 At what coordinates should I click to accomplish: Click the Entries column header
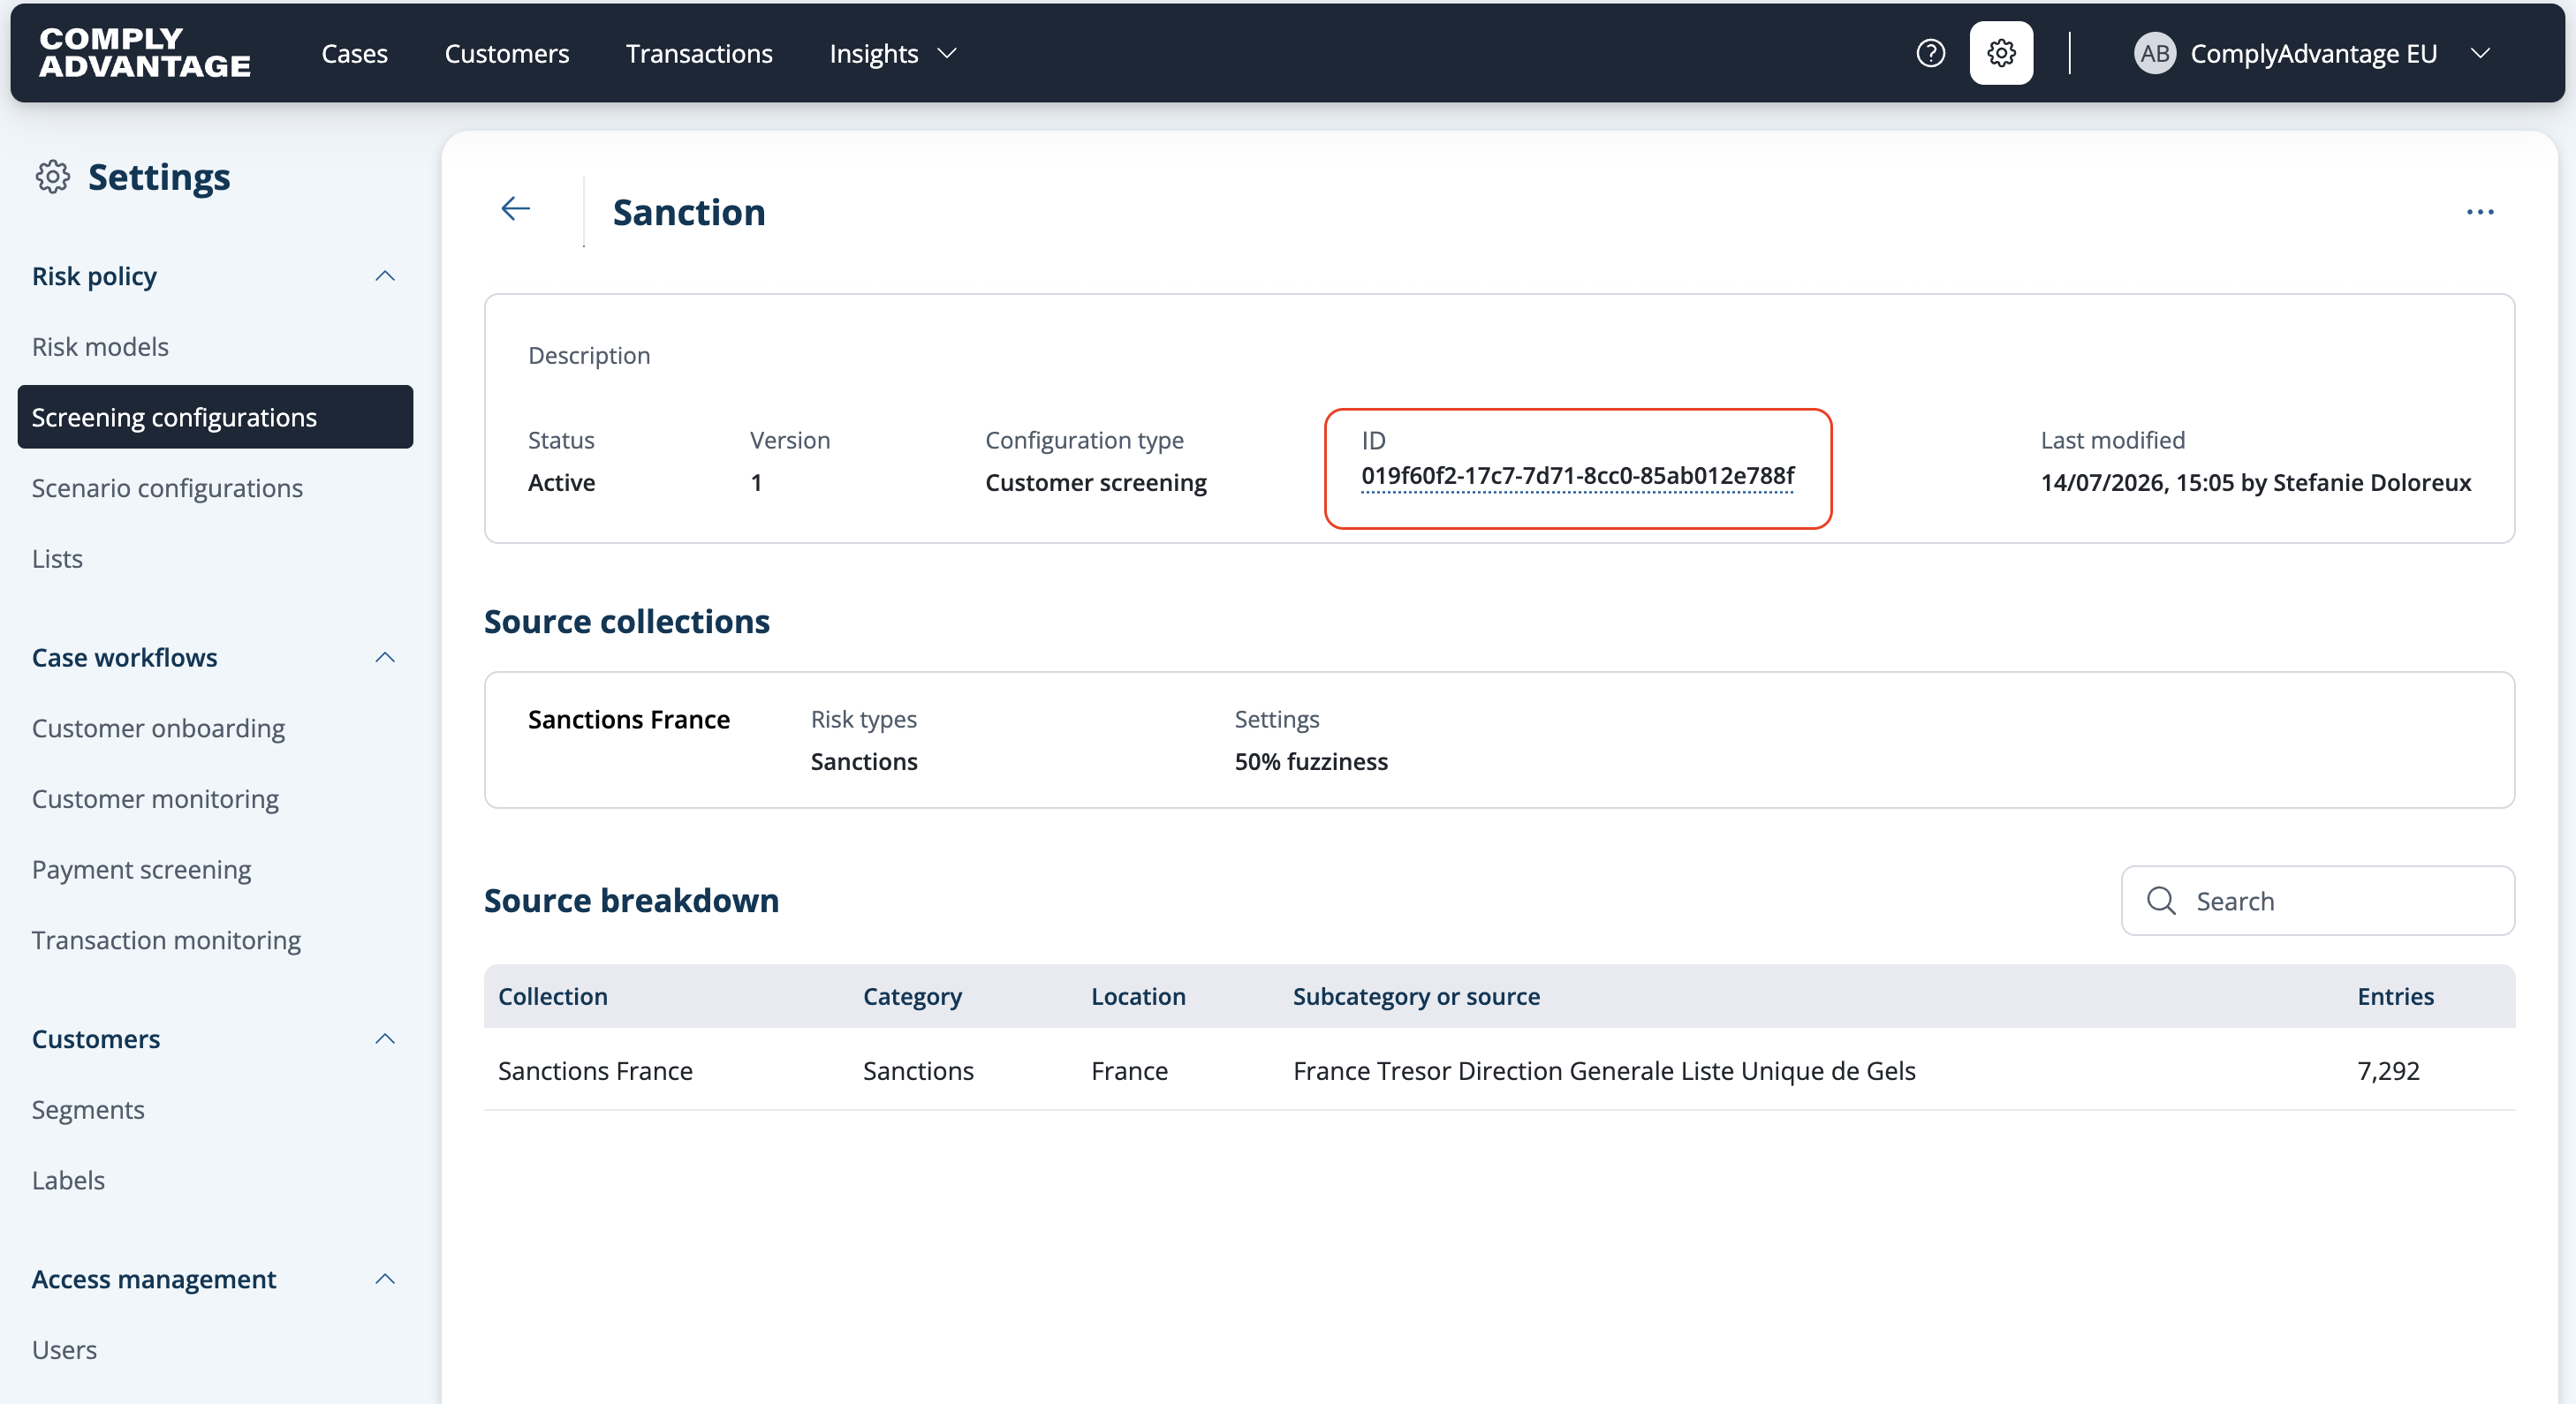pyautogui.click(x=2395, y=996)
